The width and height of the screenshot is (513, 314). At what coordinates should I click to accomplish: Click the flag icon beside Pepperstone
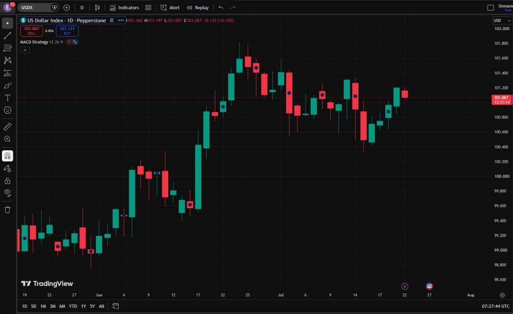[x=112, y=20]
